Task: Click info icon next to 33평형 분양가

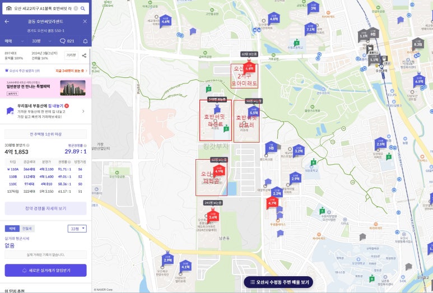Action: point(28,145)
